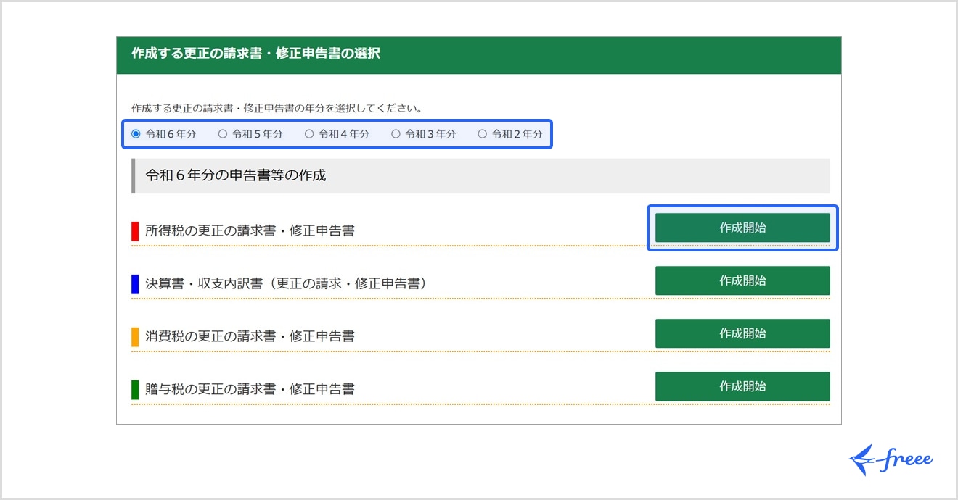The image size is (958, 500).
Task: Choose 令和5年分 as the year
Action: point(223,134)
